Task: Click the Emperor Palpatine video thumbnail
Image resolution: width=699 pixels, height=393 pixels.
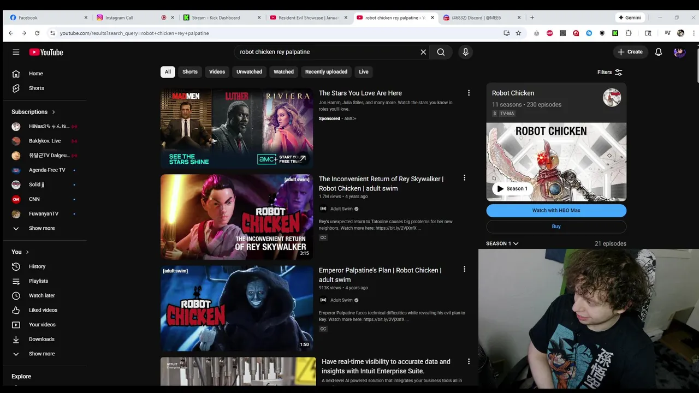Action: (x=236, y=308)
